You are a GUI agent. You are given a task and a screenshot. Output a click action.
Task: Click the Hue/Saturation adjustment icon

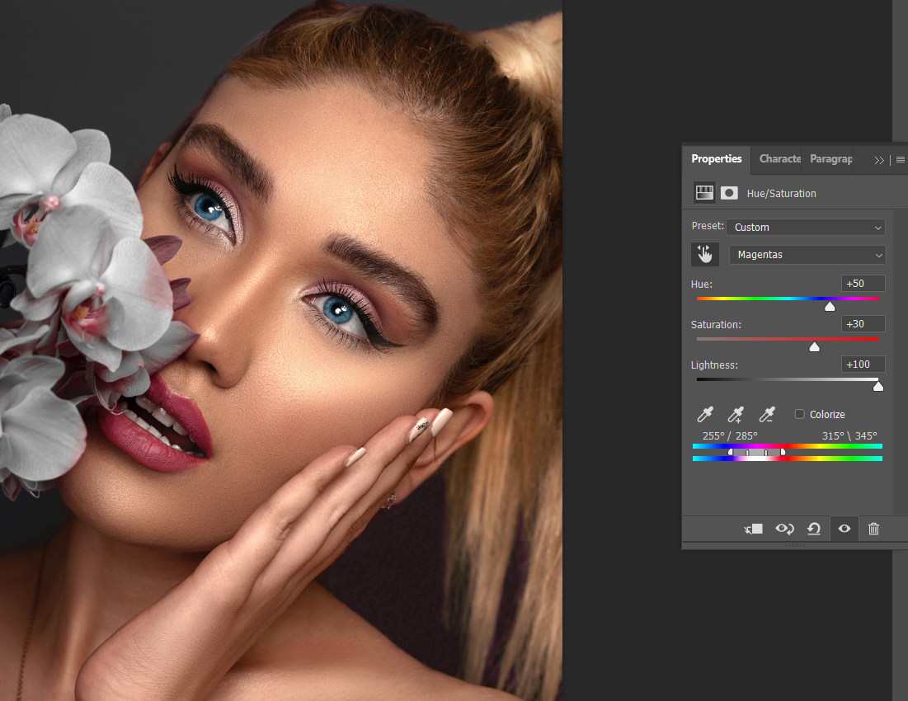[x=704, y=193]
